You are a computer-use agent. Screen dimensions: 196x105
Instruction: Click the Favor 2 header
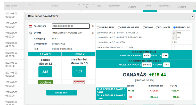click(79, 54)
